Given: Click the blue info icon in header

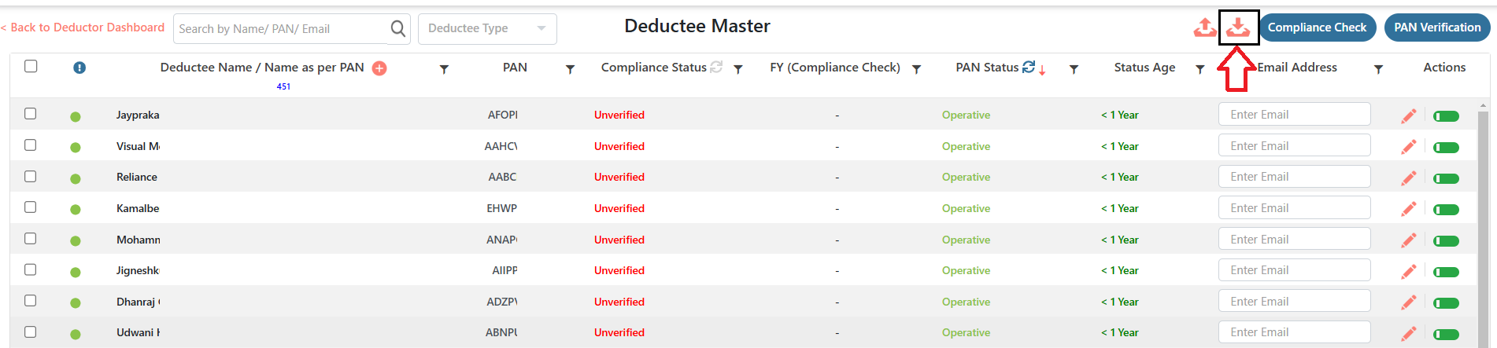Looking at the screenshot, I should coord(79,68).
